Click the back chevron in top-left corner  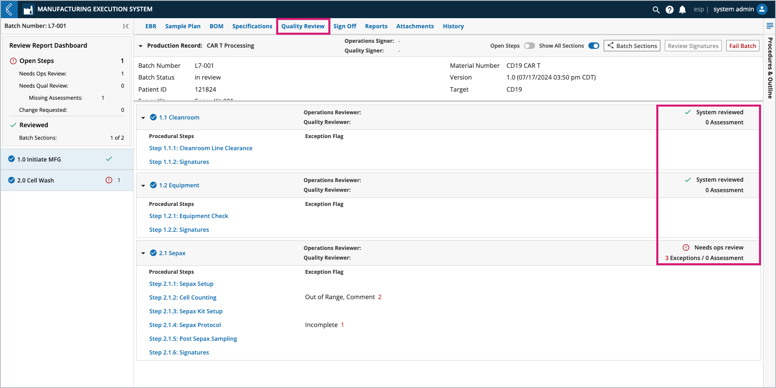coord(9,9)
